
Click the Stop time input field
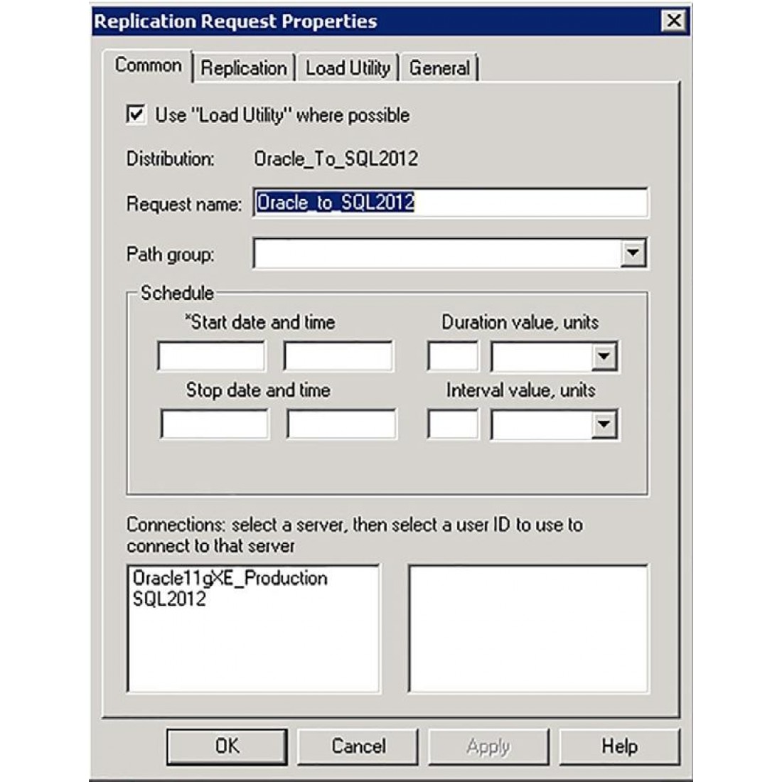(341, 425)
